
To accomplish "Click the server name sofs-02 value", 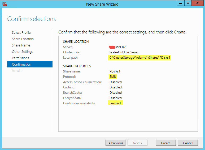I will coord(118,47).
